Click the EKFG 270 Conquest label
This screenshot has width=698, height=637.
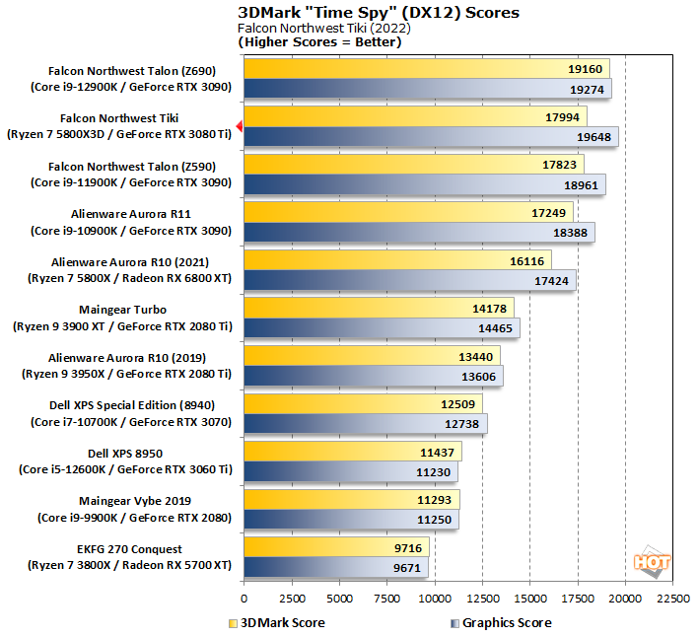129,549
